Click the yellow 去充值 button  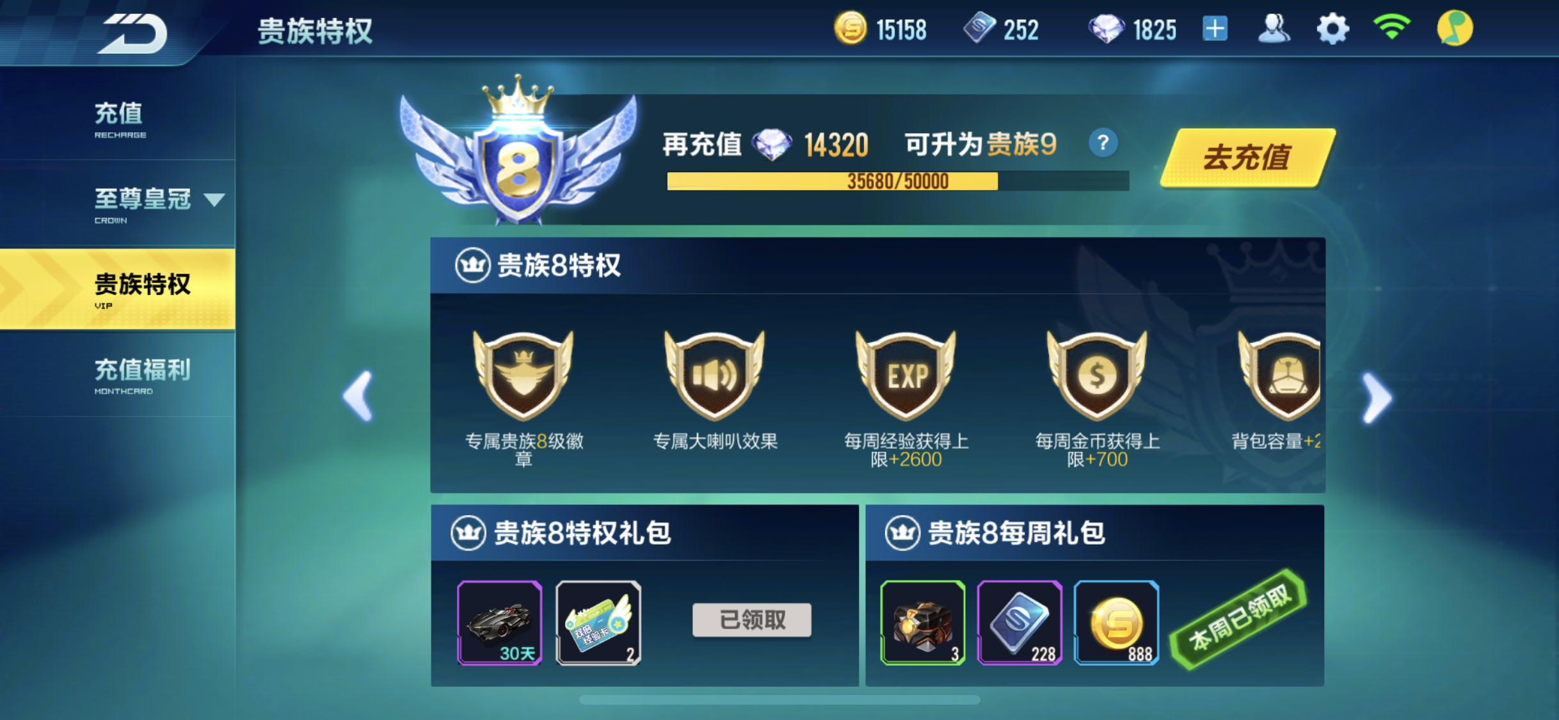(x=1247, y=157)
